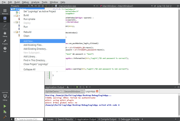Split the editor view
The width and height of the screenshot is (180, 121).
click(x=178, y=6)
